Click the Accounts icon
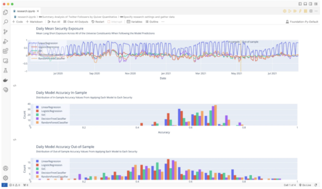Viewport: 322px width, 189px height. point(5,168)
